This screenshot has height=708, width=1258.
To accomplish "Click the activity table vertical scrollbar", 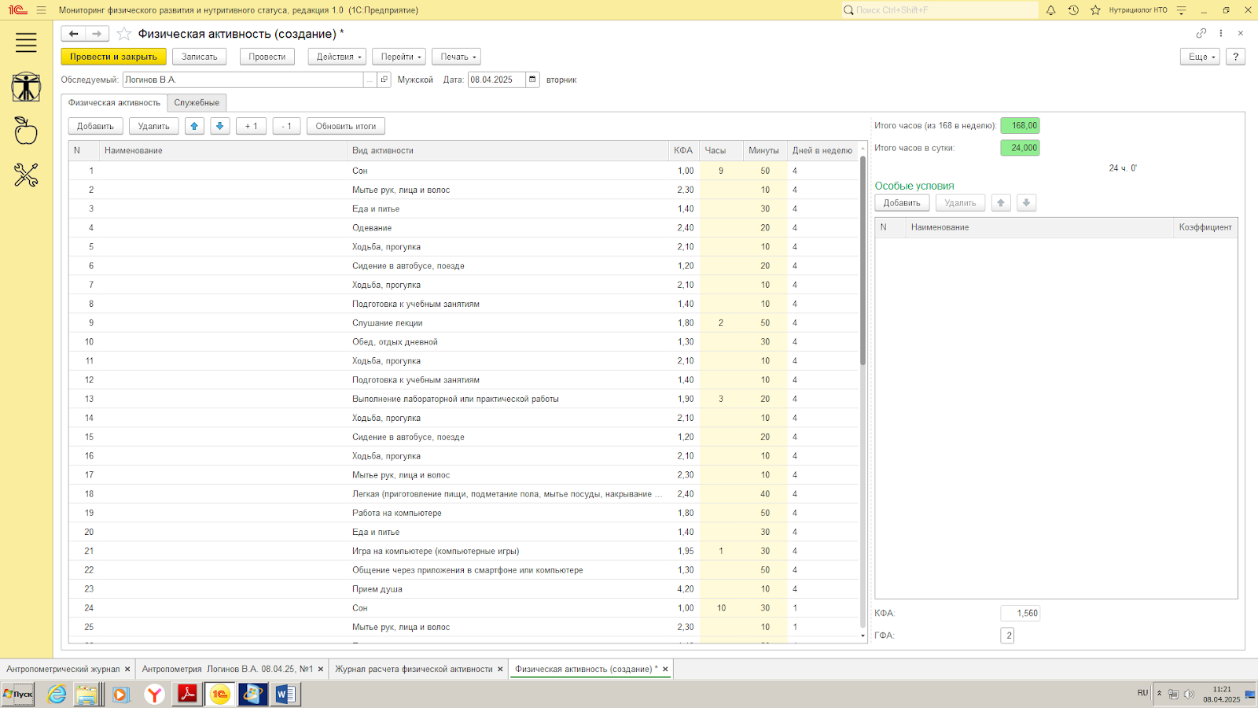I will pos(863,260).
